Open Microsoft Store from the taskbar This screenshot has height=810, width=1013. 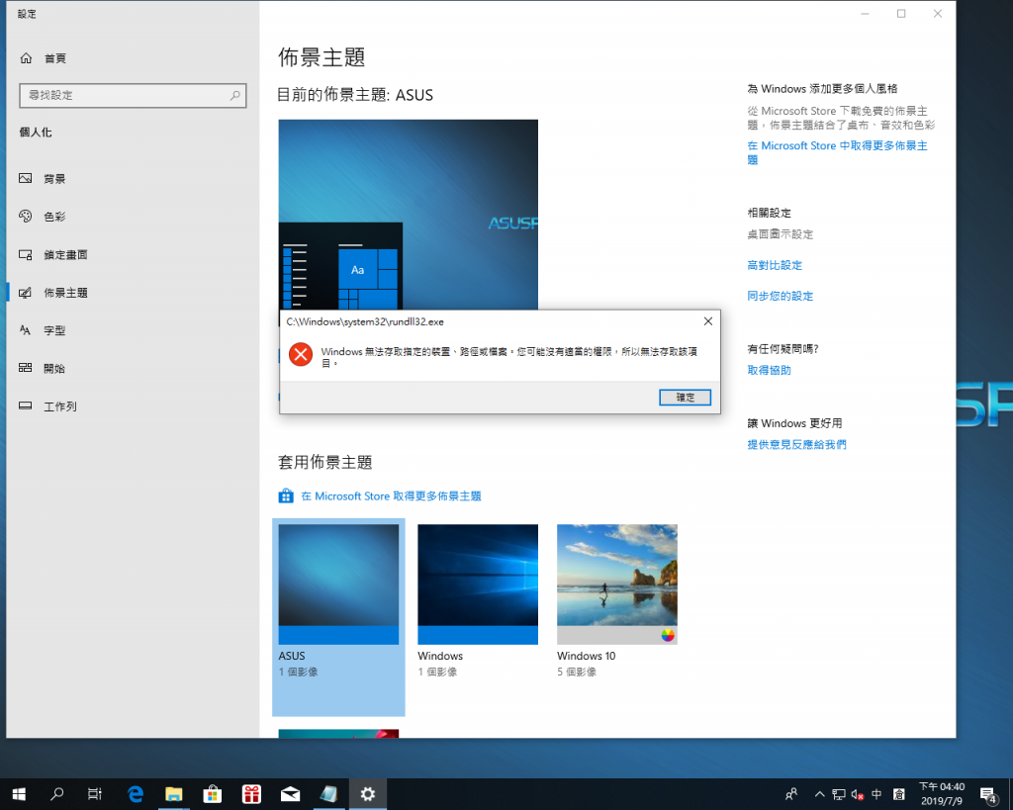[213, 794]
